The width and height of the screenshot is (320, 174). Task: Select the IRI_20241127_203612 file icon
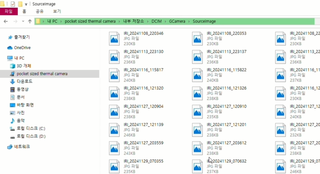pyautogui.click(x=197, y=148)
